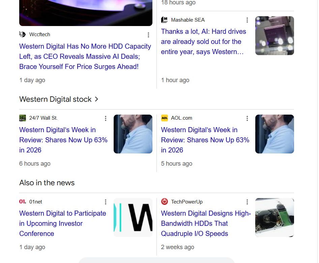Viewport: 319px width, 263px height.
Task: Click the '2 weeks ago' timestamp
Action: coord(178,247)
